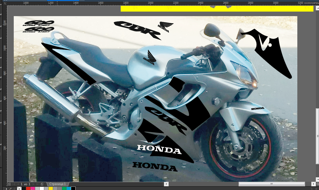This screenshot has height=190, width=319.
Task: Add a new page before the first page
Action: (9, 184)
